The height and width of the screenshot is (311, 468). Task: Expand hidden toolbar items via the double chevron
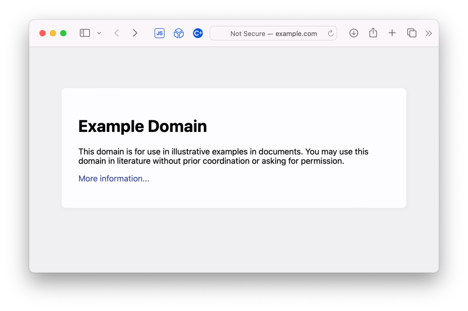coord(429,33)
